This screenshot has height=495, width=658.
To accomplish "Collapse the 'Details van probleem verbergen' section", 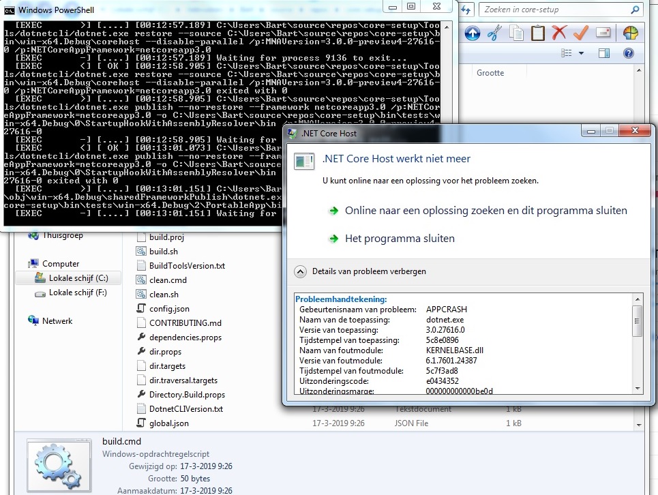I will pos(300,271).
